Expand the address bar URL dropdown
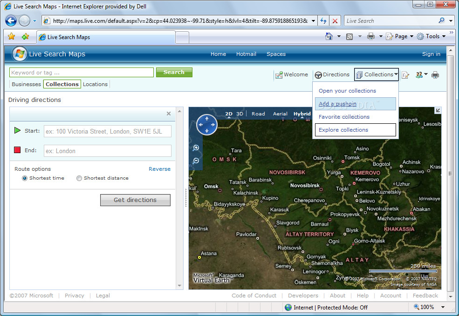Screen dimensions: 459x316 point(313,21)
